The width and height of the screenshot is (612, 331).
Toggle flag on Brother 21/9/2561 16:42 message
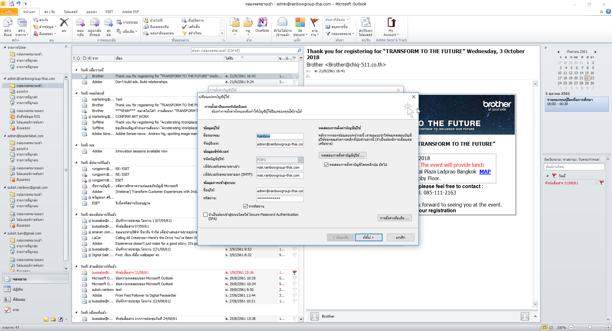(295, 76)
